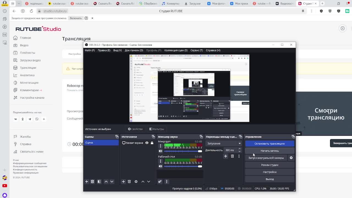This screenshot has height=198, width=352.
Task: Click Остановить трансляцию button
Action: coord(269,144)
